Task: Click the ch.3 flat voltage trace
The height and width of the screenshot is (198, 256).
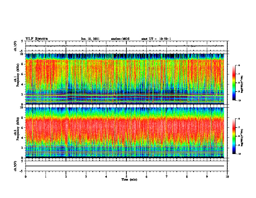Action: 125,166
